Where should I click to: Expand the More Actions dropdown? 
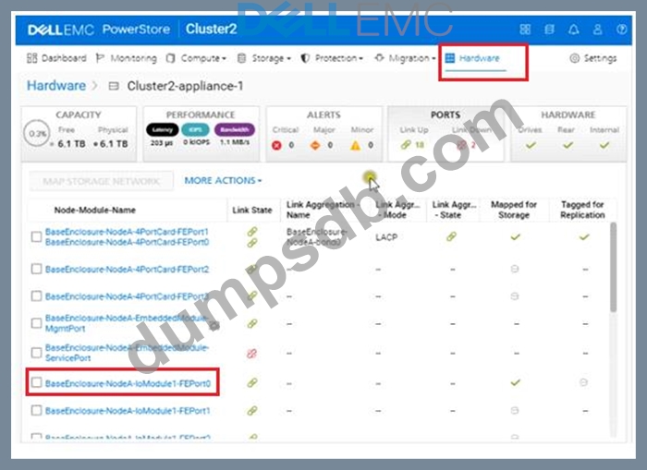[222, 181]
